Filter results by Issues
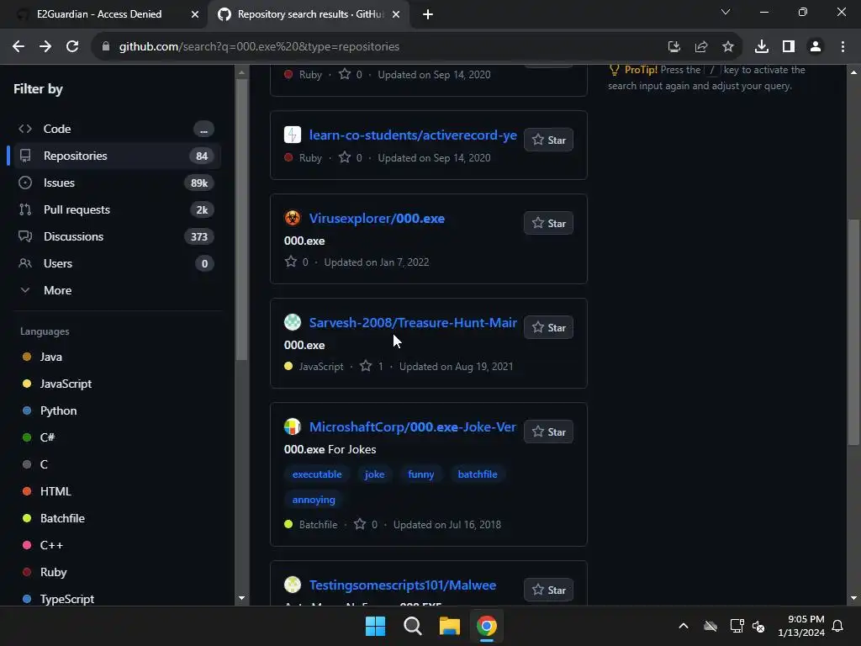The width and height of the screenshot is (861, 646). (x=114, y=183)
